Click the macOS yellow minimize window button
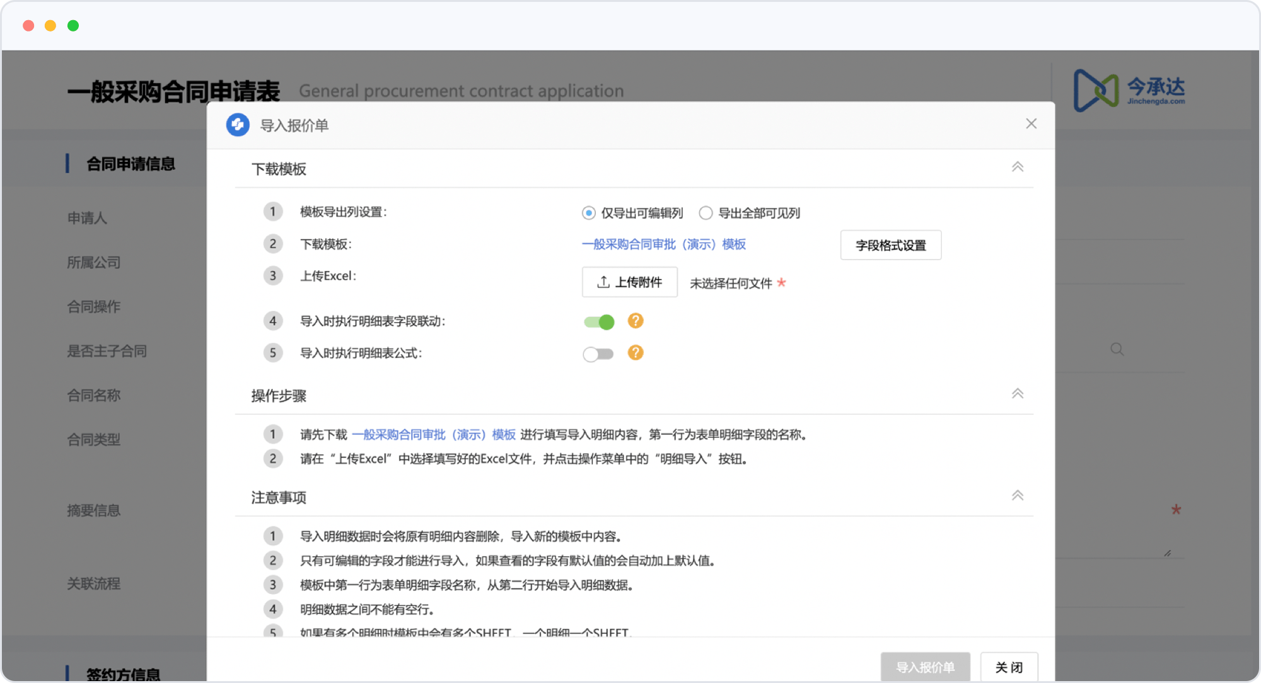 [50, 25]
